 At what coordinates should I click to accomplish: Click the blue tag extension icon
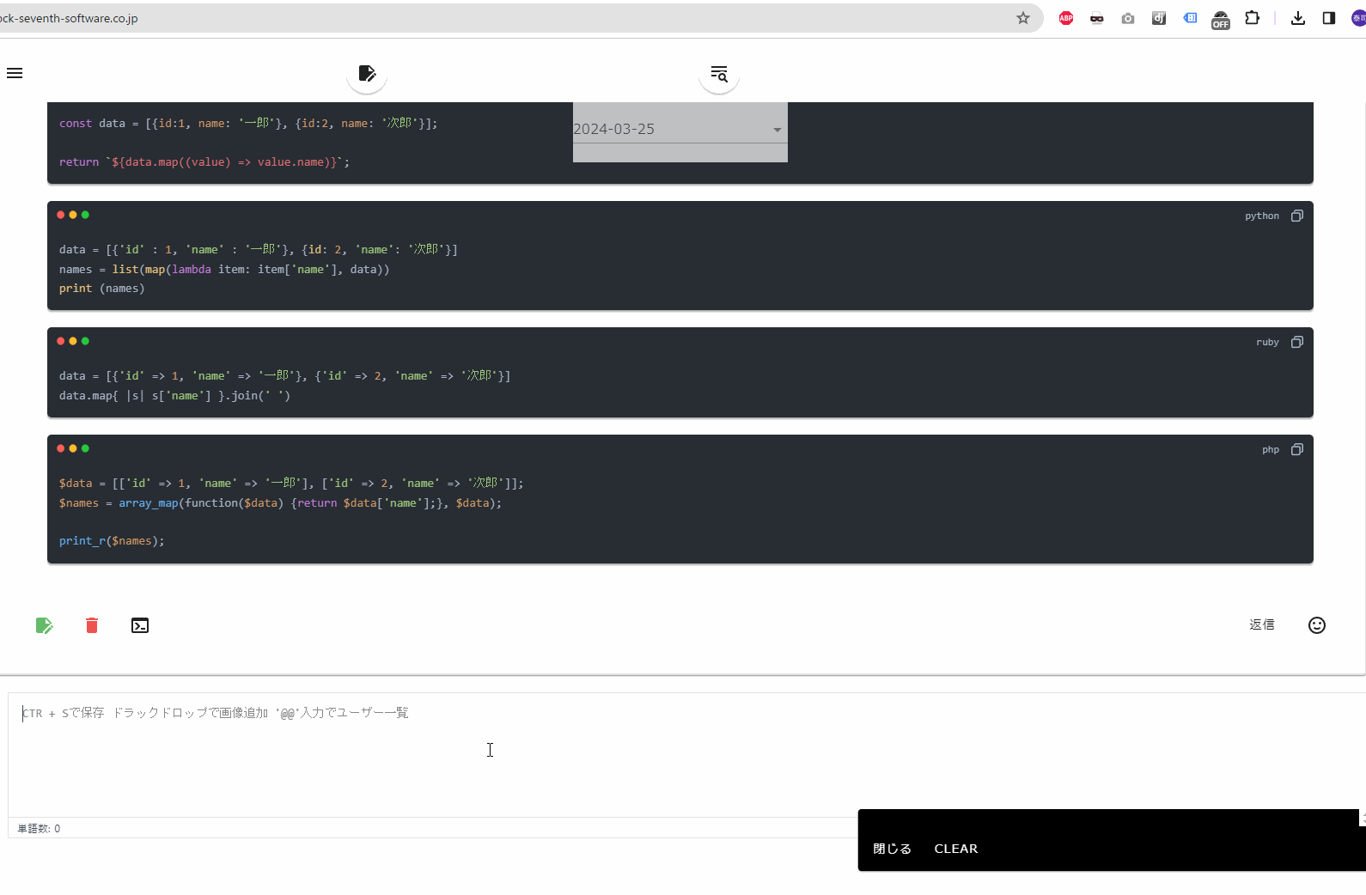pos(1190,18)
